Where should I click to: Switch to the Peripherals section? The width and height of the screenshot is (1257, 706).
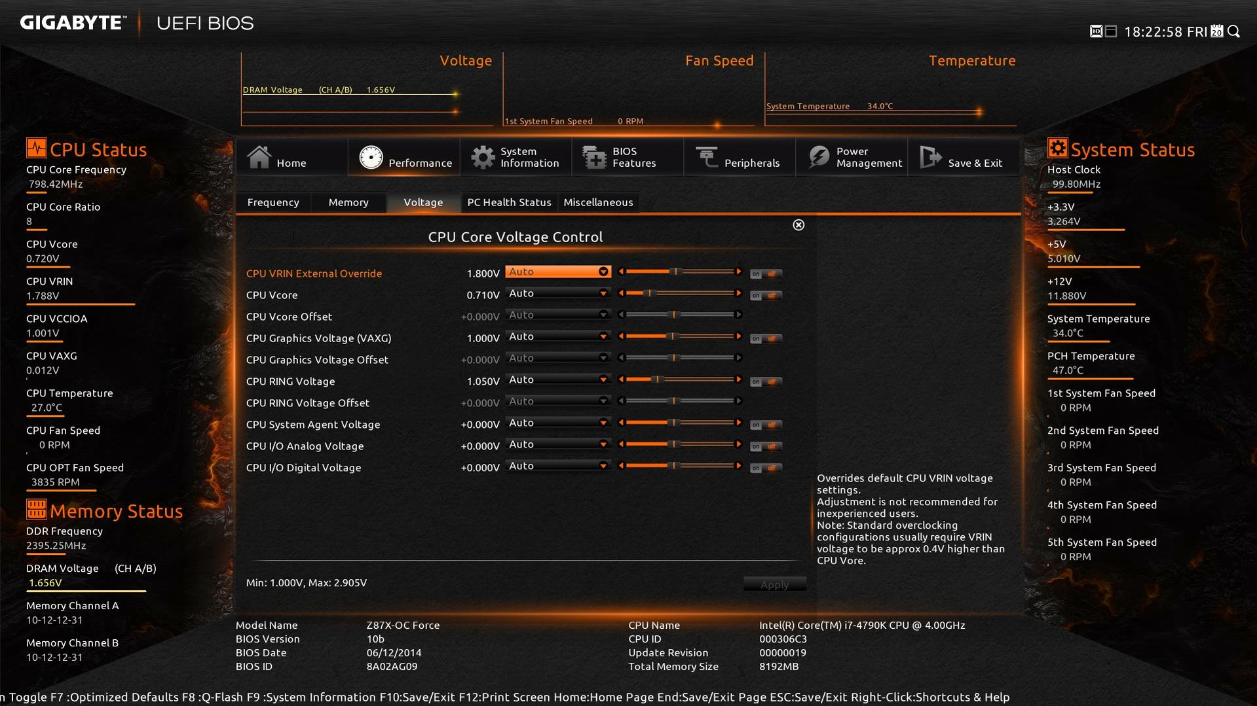(740, 157)
